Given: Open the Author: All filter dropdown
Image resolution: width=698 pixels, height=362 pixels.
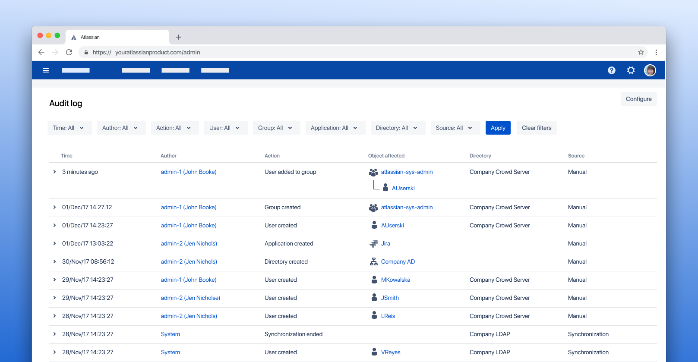Looking at the screenshot, I should 121,128.
